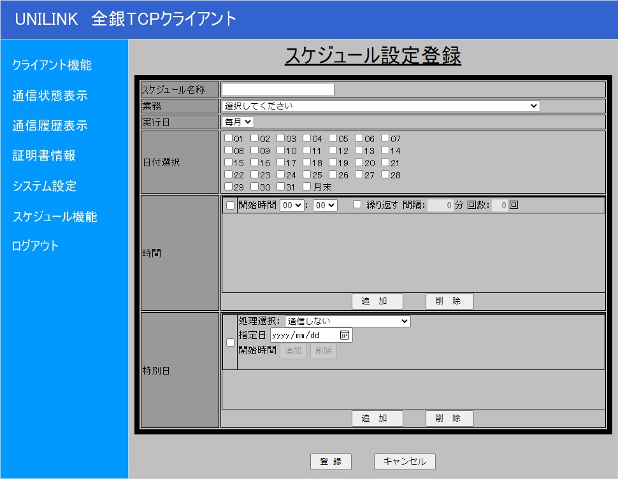Image resolution: width=618 pixels, height=479 pixels.
Task: Expand the 開始時間 minute dropdown
Action: [325, 205]
